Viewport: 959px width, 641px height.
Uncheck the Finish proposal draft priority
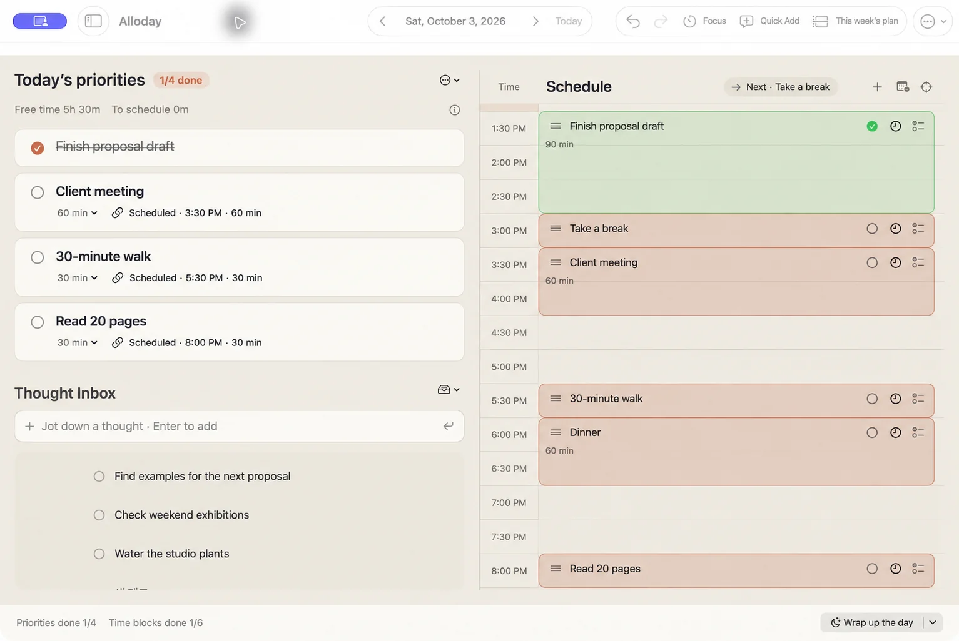pyautogui.click(x=38, y=148)
